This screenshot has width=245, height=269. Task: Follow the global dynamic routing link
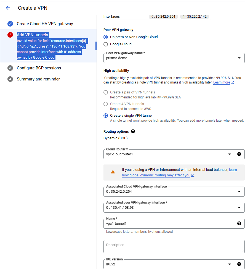tap(156, 175)
